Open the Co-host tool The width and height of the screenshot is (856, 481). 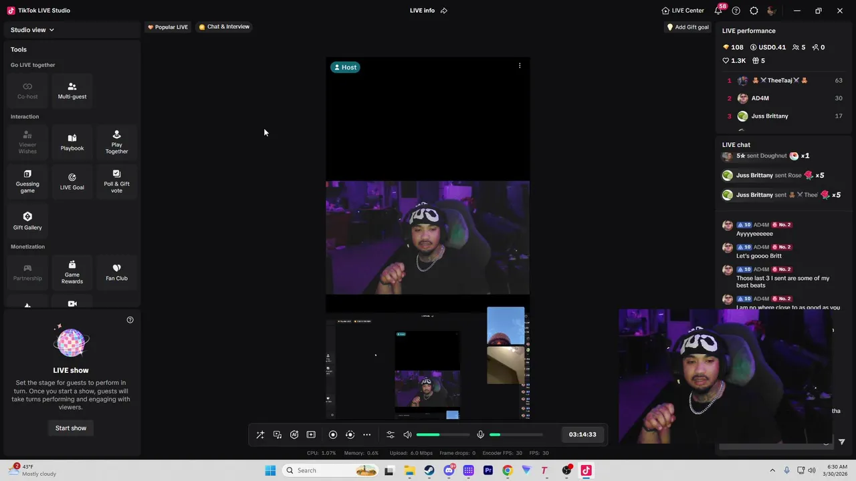[x=27, y=90]
